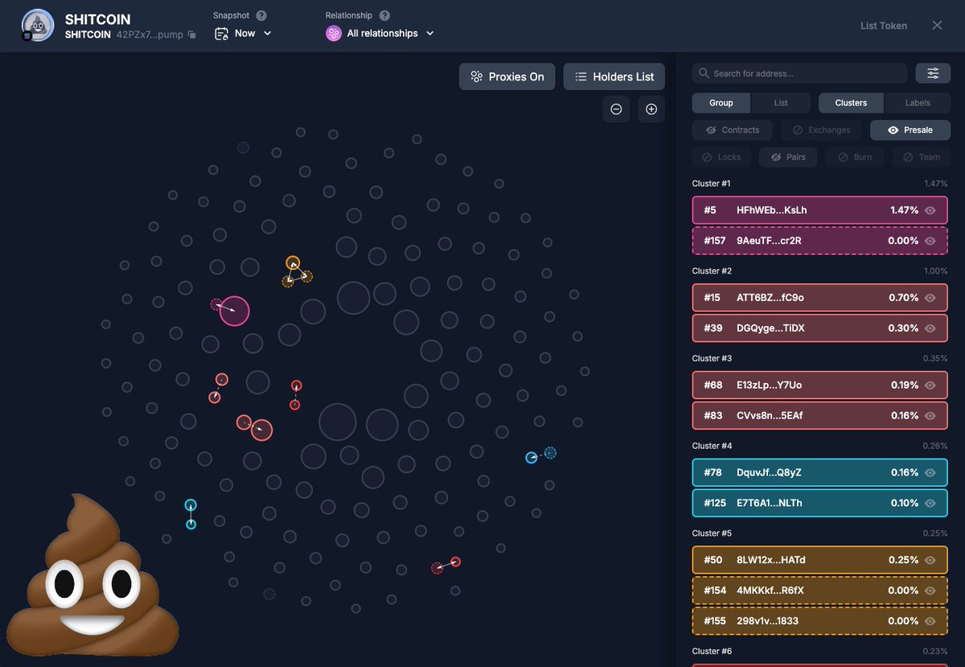Click the largest center gray bubble
The width and height of the screenshot is (965, 667).
point(338,422)
